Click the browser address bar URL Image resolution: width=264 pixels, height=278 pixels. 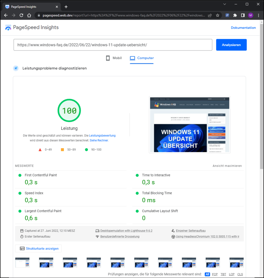point(124,15)
